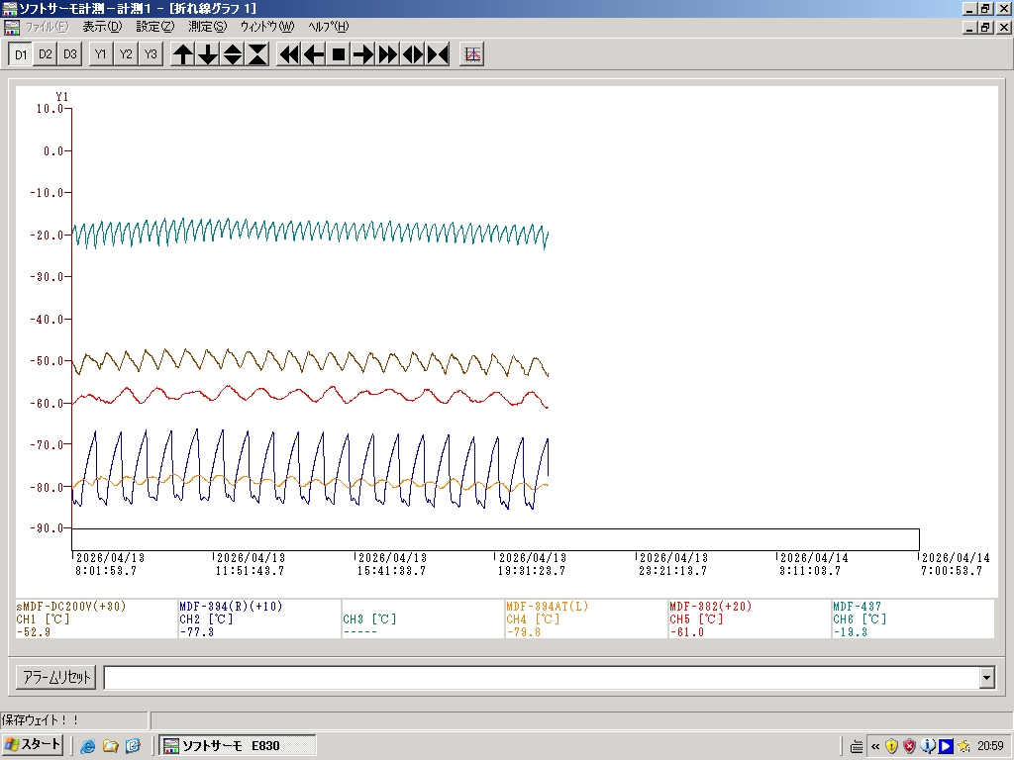Jump fast backward with double left arrow
This screenshot has width=1014, height=760.
pyautogui.click(x=289, y=54)
